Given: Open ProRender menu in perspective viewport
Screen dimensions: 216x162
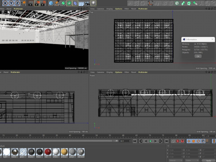Looking at the screenshot, I should coord(18,9).
